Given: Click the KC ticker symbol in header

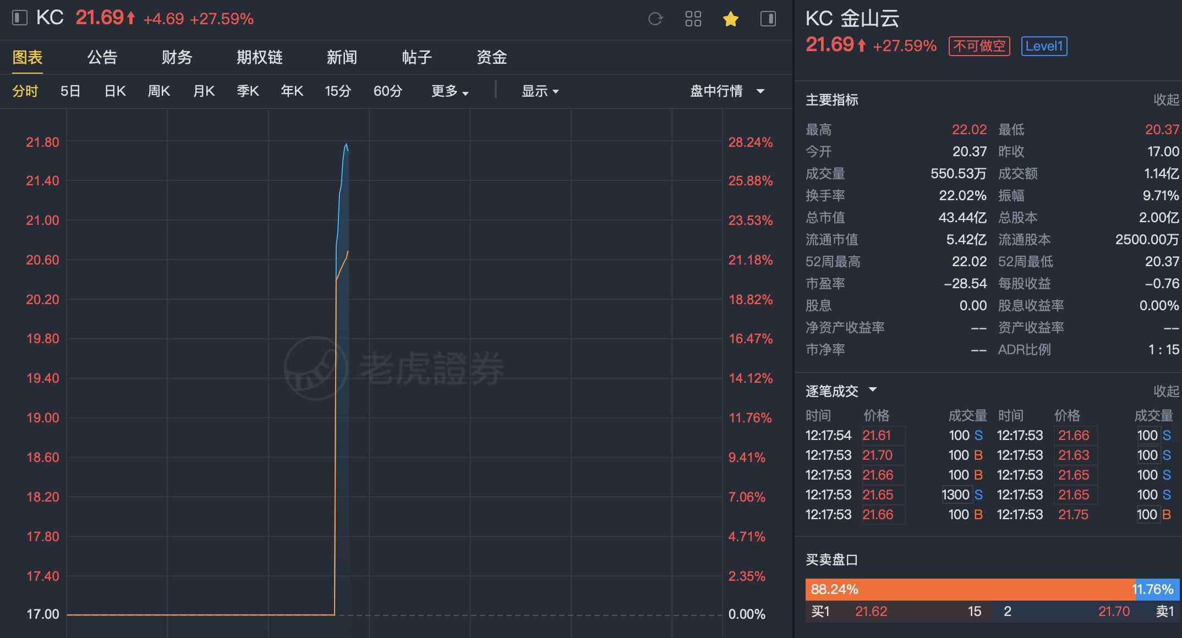Looking at the screenshot, I should [x=50, y=18].
